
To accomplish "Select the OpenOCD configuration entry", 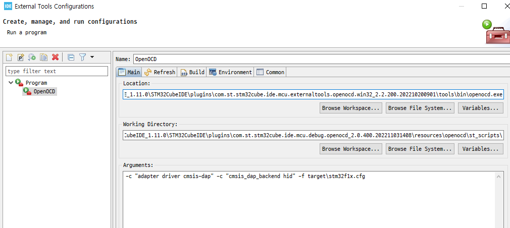I will [40, 92].
